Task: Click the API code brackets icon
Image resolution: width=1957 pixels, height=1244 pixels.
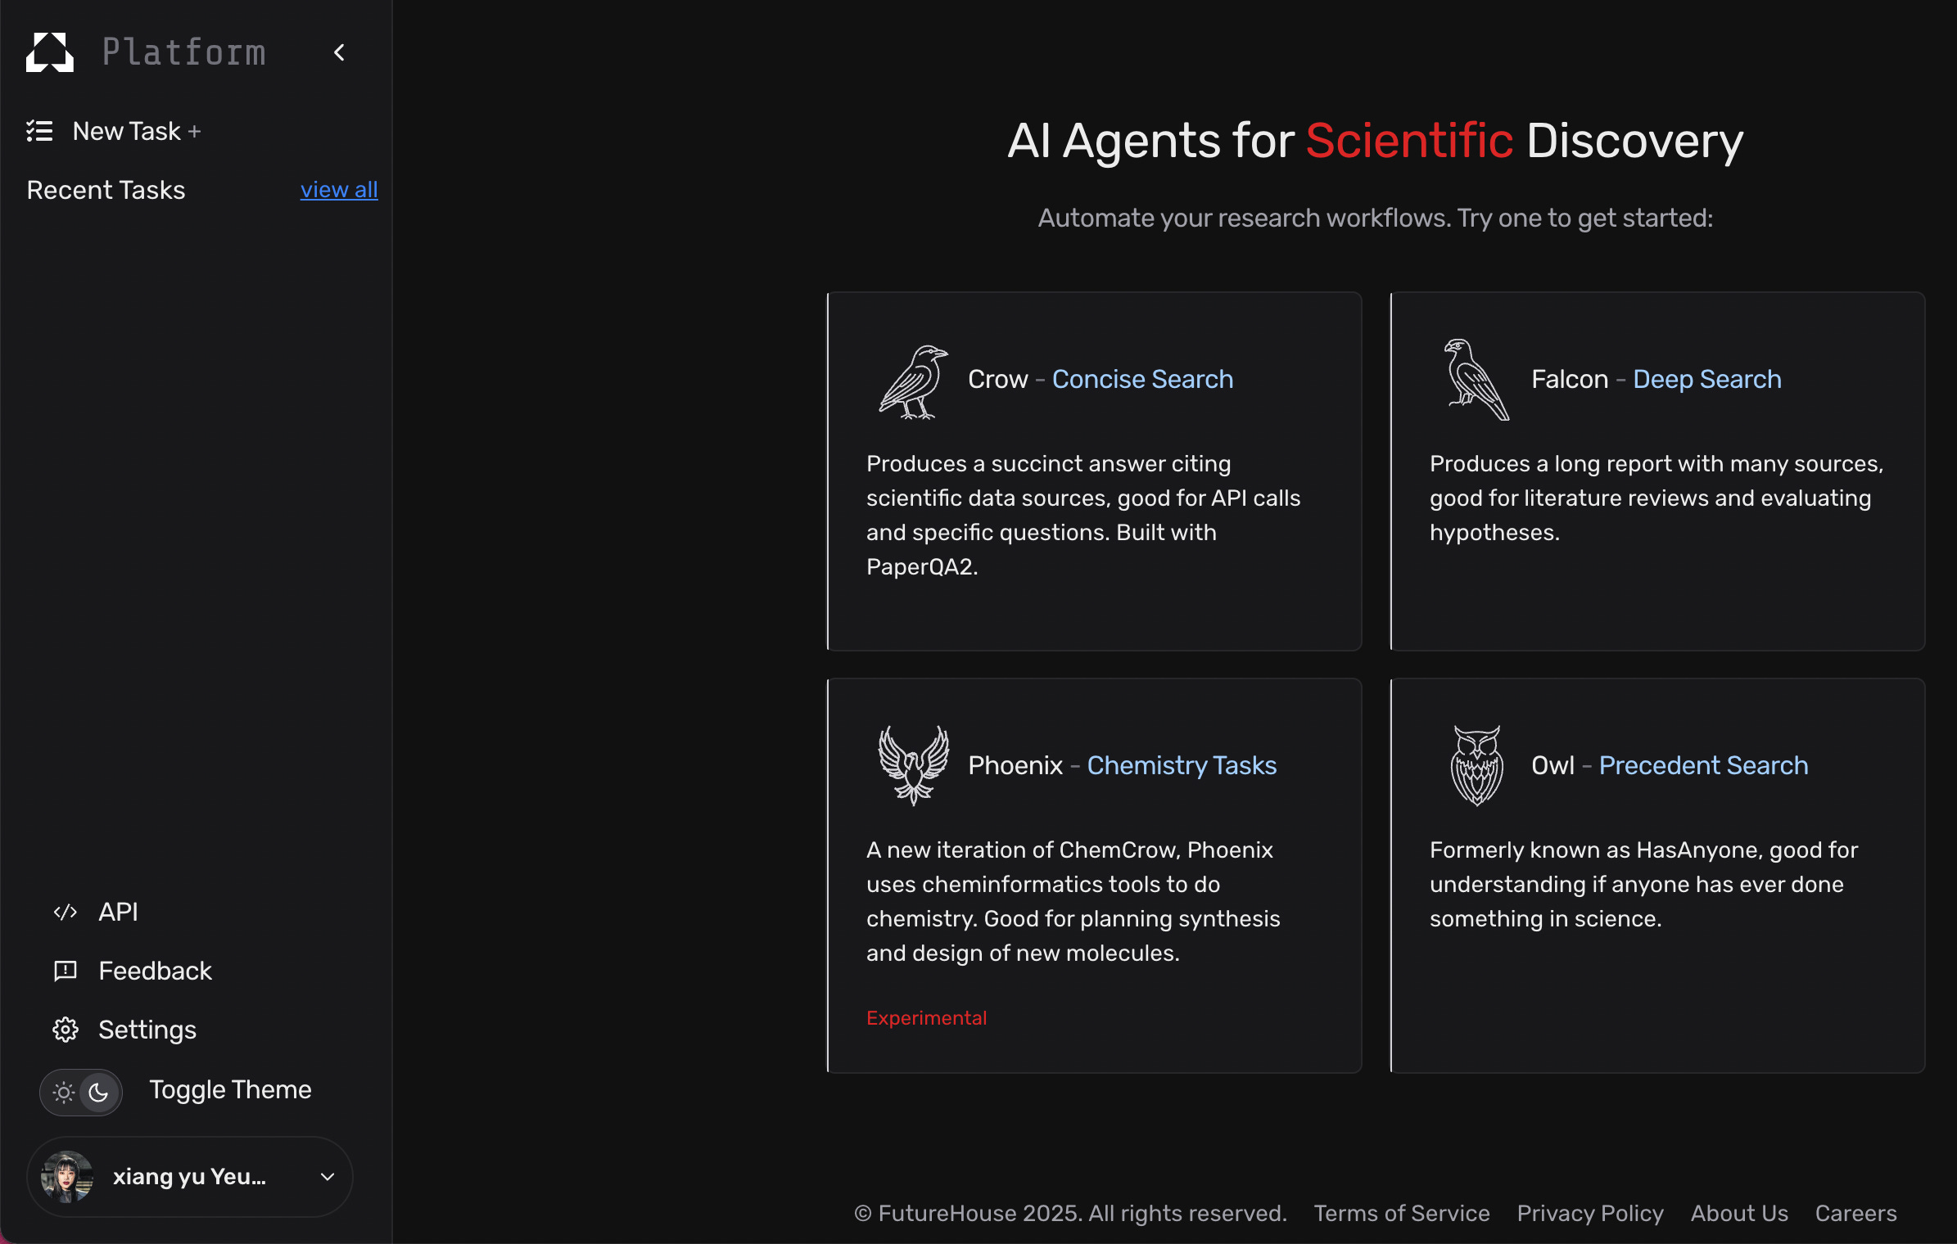Action: click(66, 912)
